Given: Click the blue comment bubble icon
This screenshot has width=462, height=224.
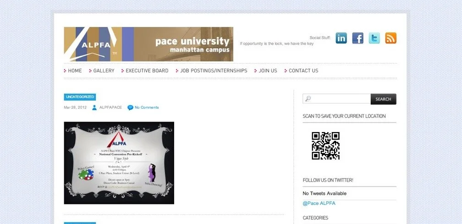Looking at the screenshot, I should click(x=130, y=107).
